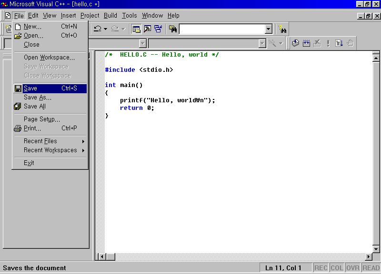Click the New document icon in File menu

[x=18, y=27]
